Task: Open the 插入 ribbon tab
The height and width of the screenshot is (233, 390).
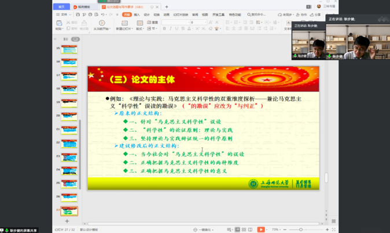Action: click(137, 14)
